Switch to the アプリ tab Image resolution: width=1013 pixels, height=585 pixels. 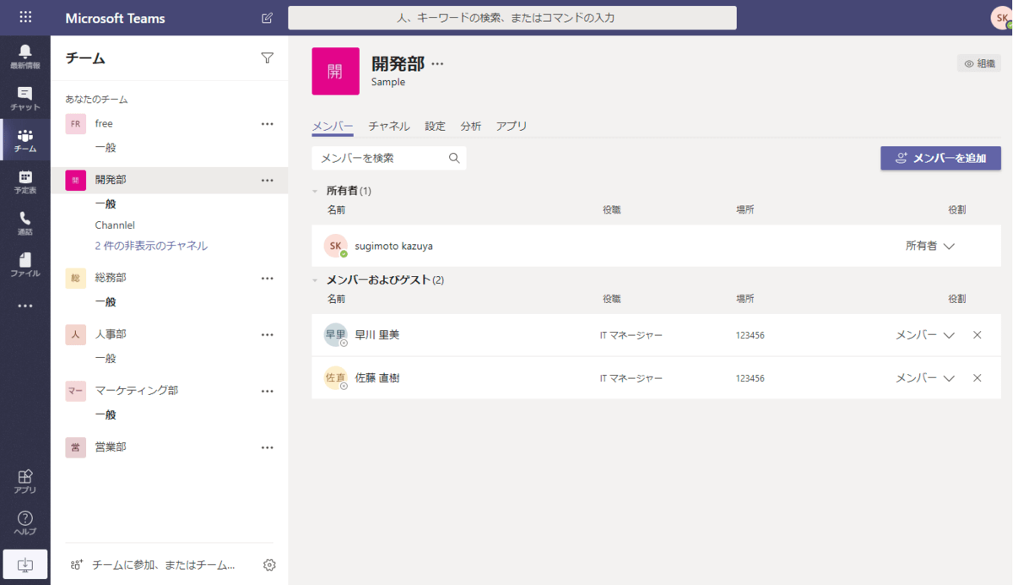(x=512, y=126)
